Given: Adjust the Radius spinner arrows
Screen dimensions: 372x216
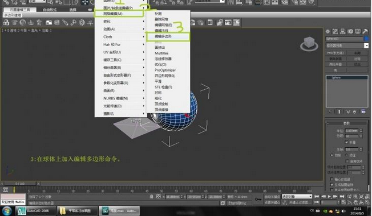Looking at the screenshot, I should click(x=361, y=131).
